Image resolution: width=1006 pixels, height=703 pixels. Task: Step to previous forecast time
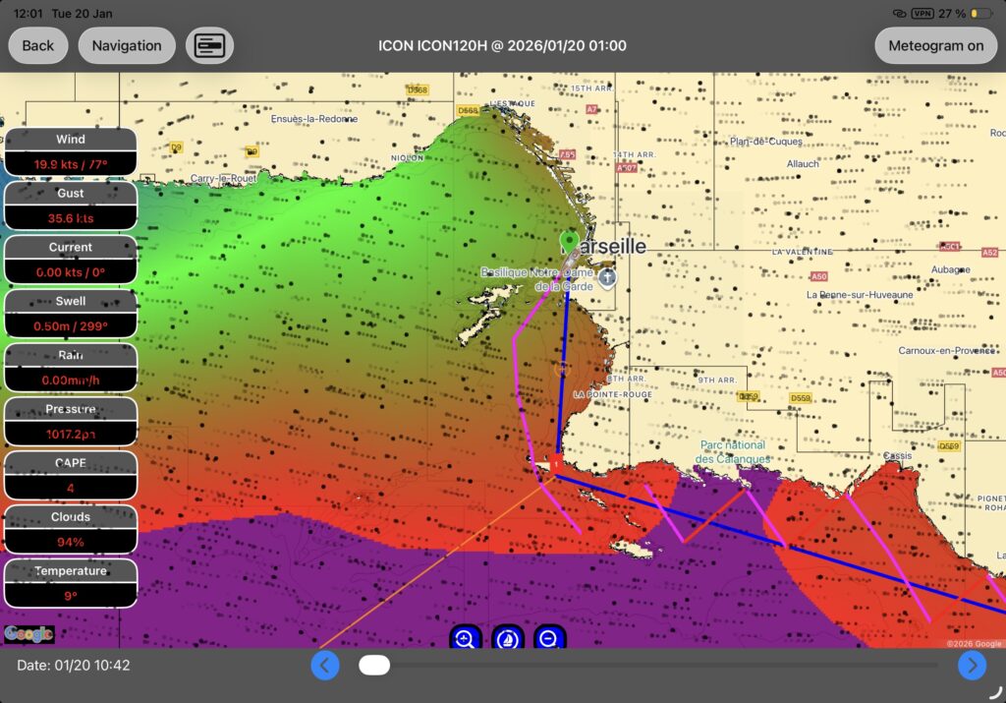pos(325,666)
